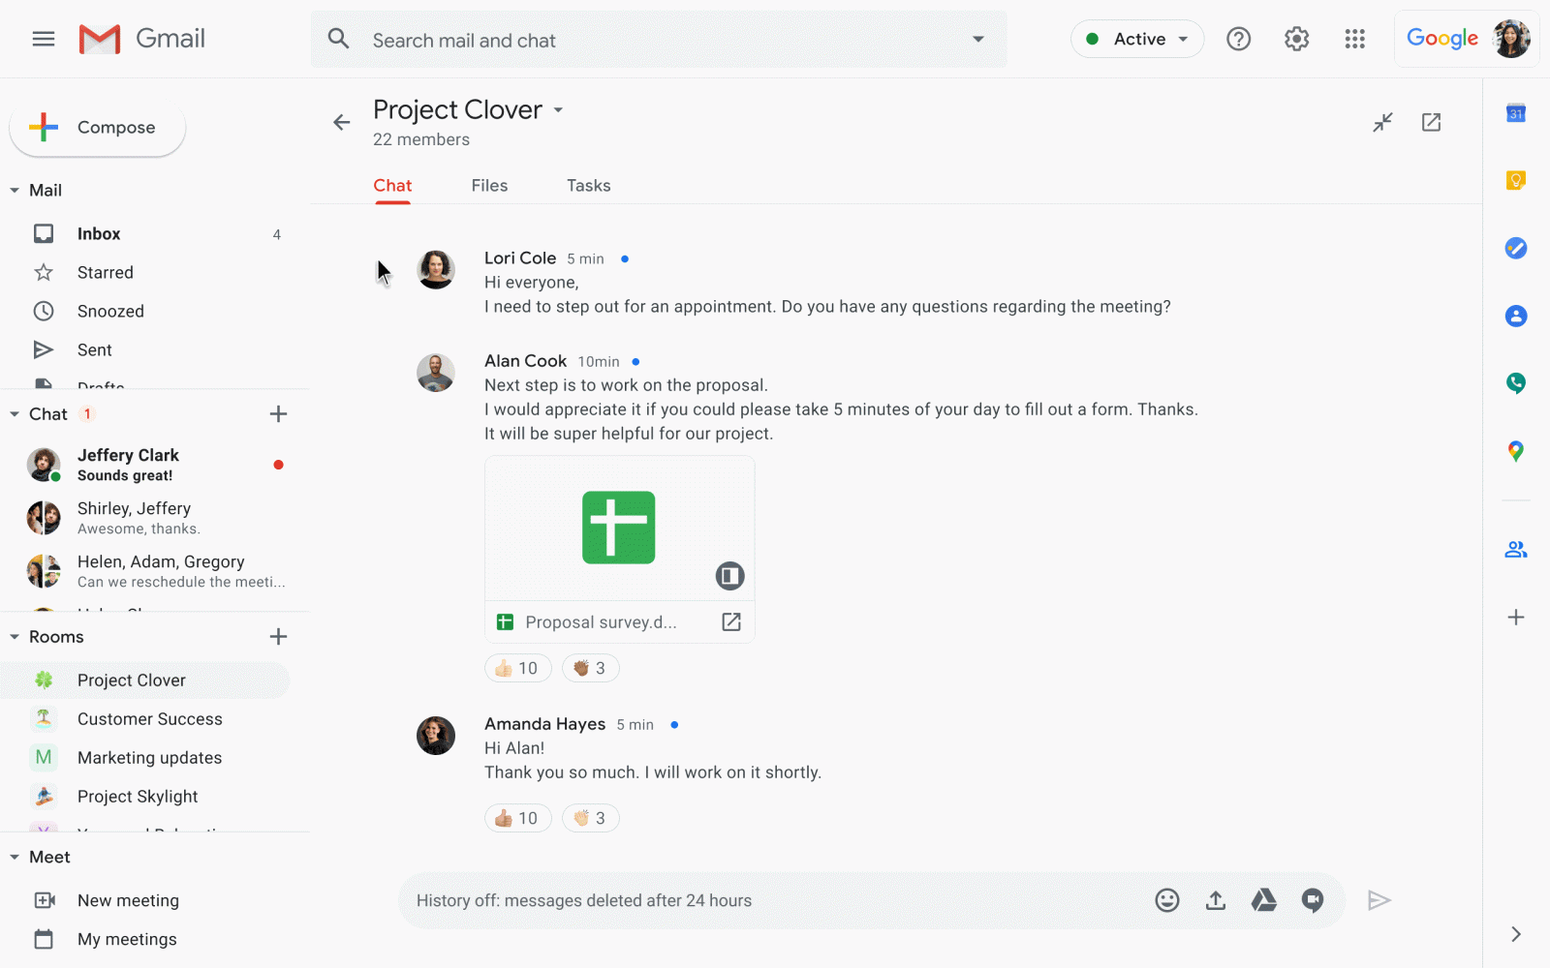Start a video meeting from the chat bar
Image resolution: width=1550 pixels, height=968 pixels.
pyautogui.click(x=1313, y=899)
